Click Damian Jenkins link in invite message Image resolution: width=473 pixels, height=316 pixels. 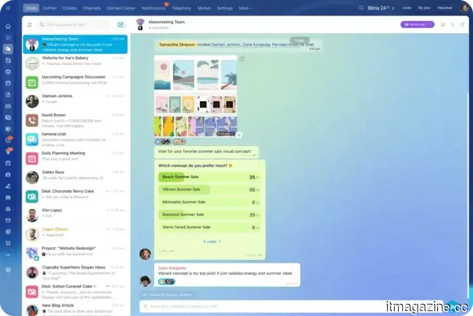click(226, 45)
